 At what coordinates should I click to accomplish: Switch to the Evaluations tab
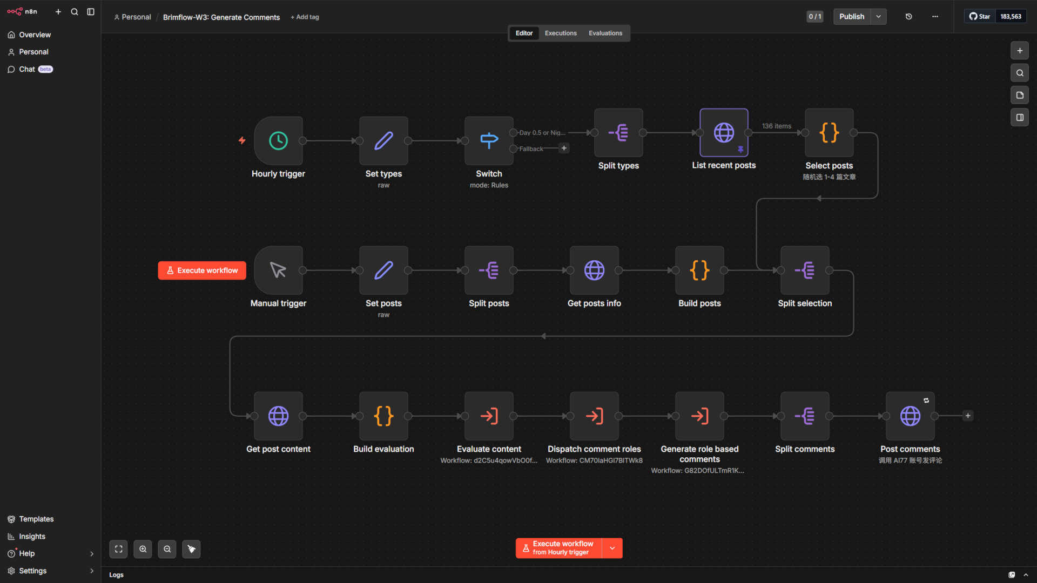[x=605, y=33]
